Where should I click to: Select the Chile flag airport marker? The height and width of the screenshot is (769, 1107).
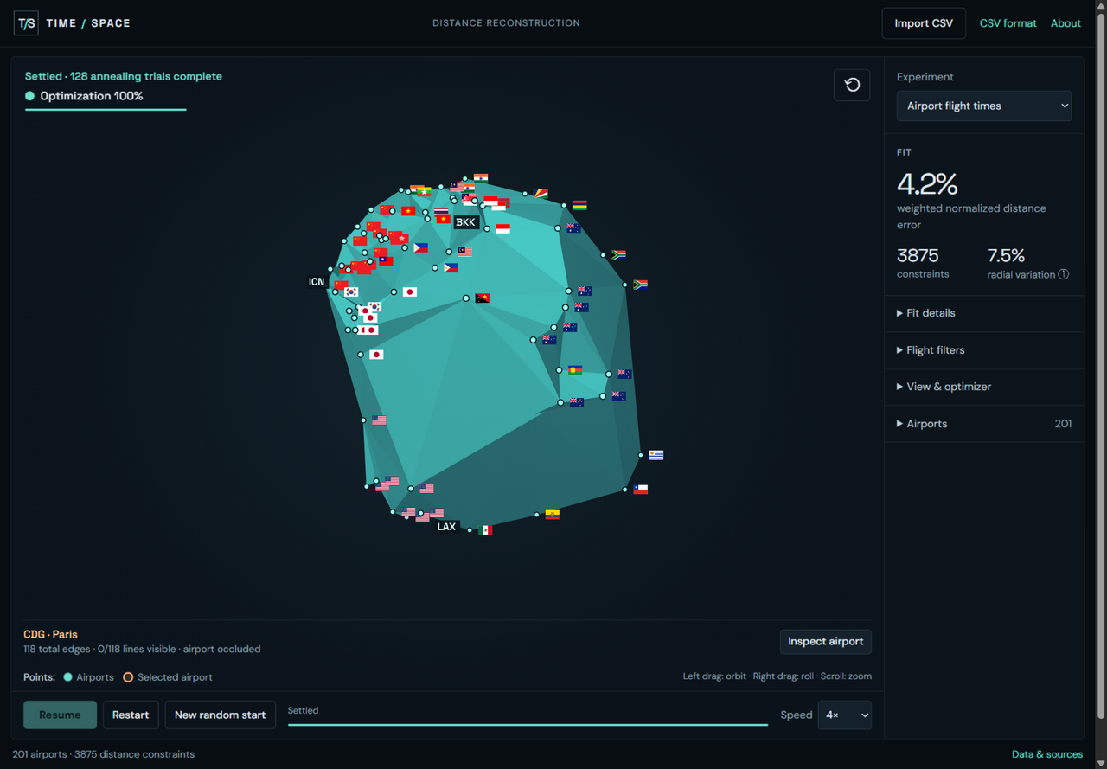(640, 490)
